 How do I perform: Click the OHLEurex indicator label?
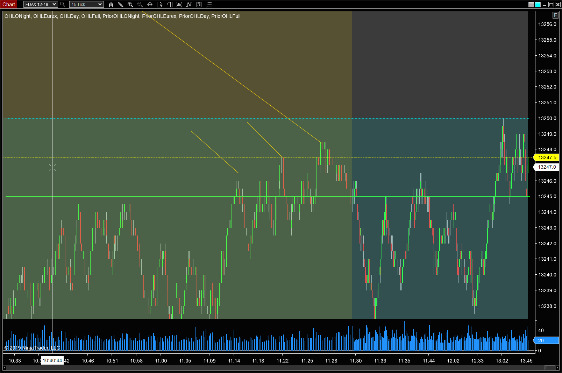coord(45,16)
